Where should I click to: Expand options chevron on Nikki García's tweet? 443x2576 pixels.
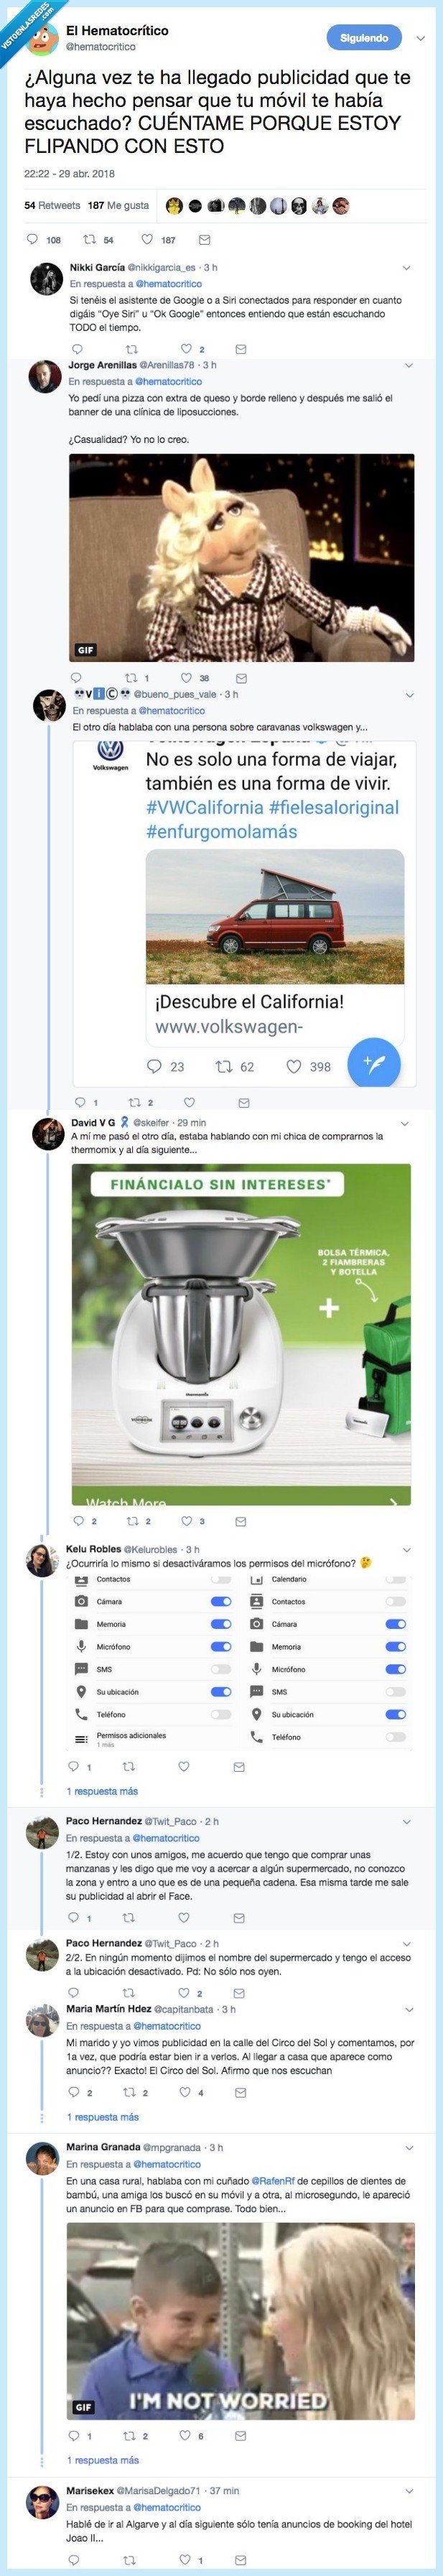tap(406, 268)
